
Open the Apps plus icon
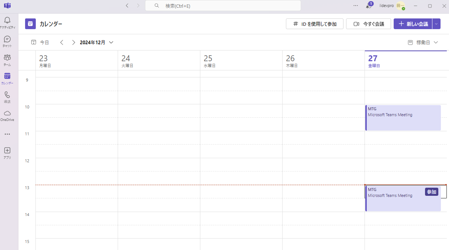[7, 150]
